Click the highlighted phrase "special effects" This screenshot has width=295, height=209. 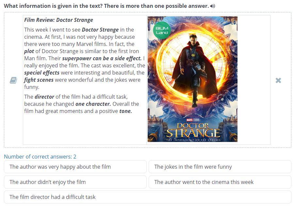pyautogui.click(x=42, y=73)
